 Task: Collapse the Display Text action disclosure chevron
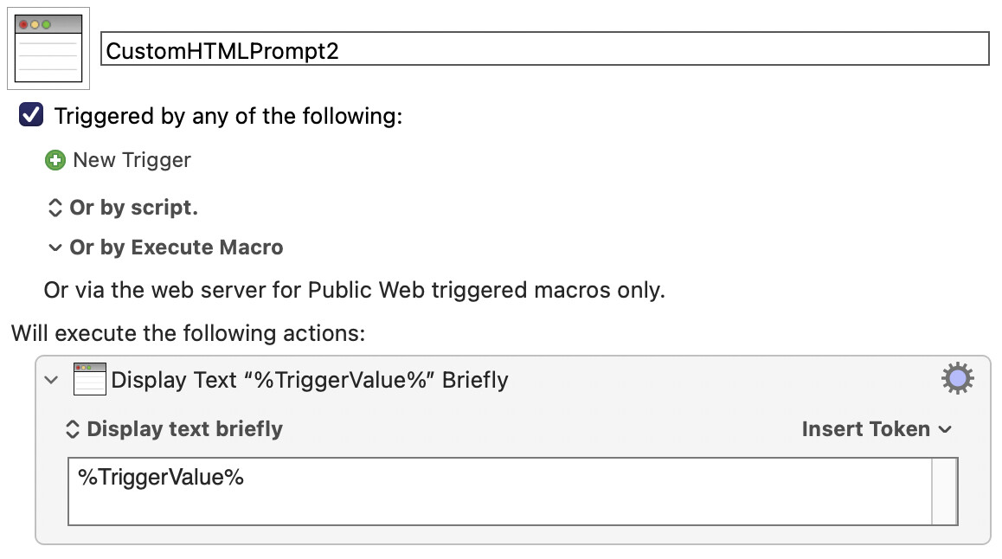click(51, 380)
